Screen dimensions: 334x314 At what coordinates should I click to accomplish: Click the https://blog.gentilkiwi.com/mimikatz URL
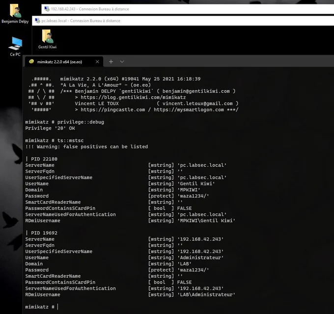click(133, 97)
